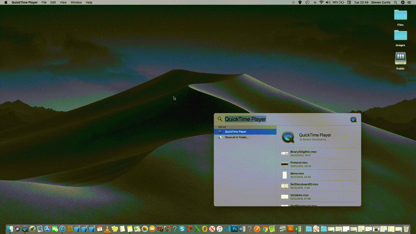Open recent document Protocol.mov
The height and width of the screenshot is (234, 416).
[318, 164]
